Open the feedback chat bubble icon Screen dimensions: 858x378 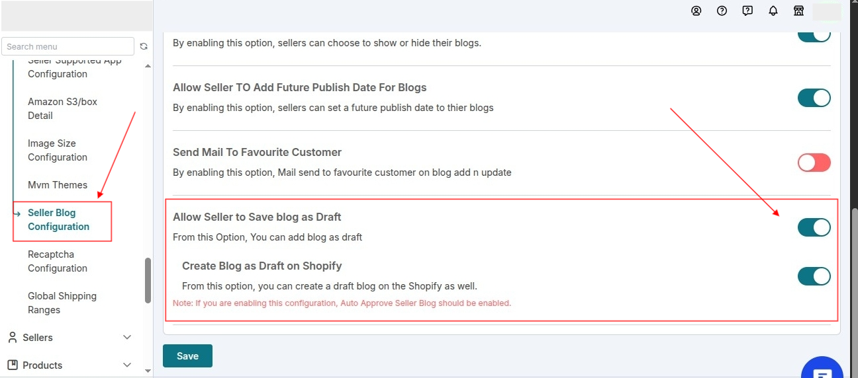747,11
